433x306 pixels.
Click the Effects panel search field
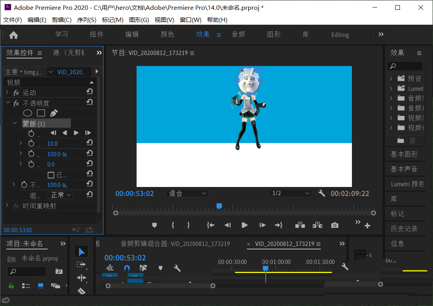(405, 66)
